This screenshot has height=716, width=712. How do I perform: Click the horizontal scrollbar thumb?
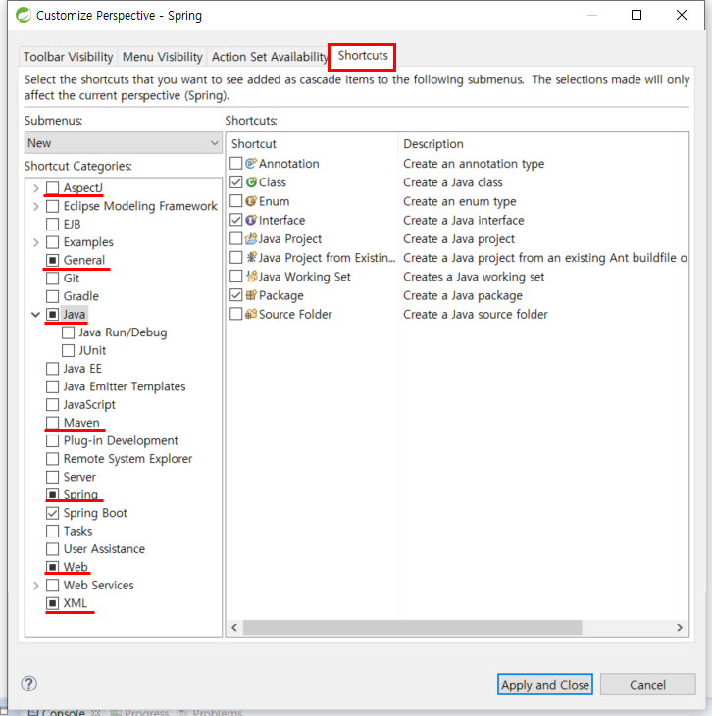click(x=413, y=627)
